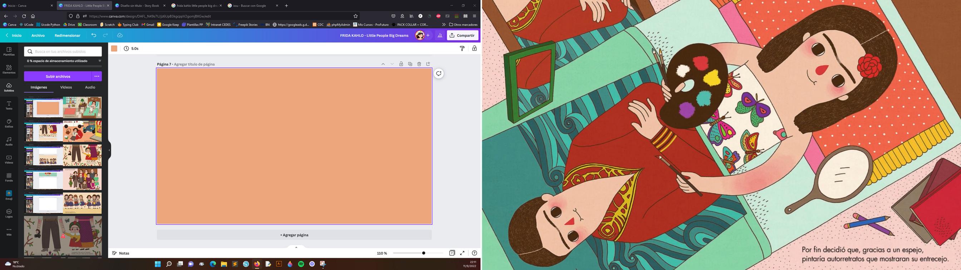Open the Texto sidebar panel
This screenshot has height=270, width=961.
[9, 106]
